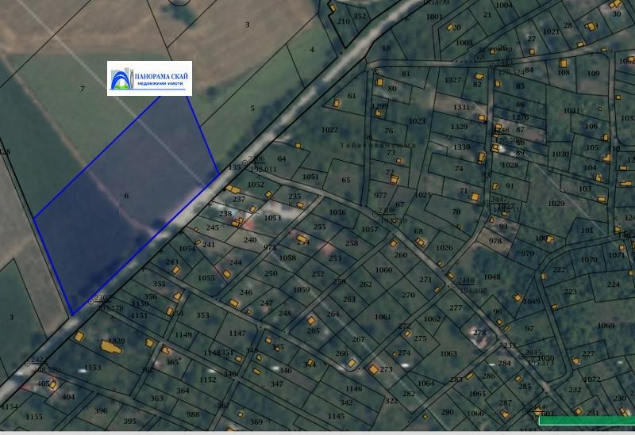
Task: Click the building marker in parcel 61
Action: (337, 102)
